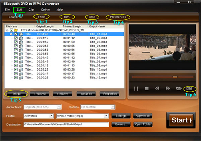
Task: Open the snapshot folder icon
Action: [179, 88]
